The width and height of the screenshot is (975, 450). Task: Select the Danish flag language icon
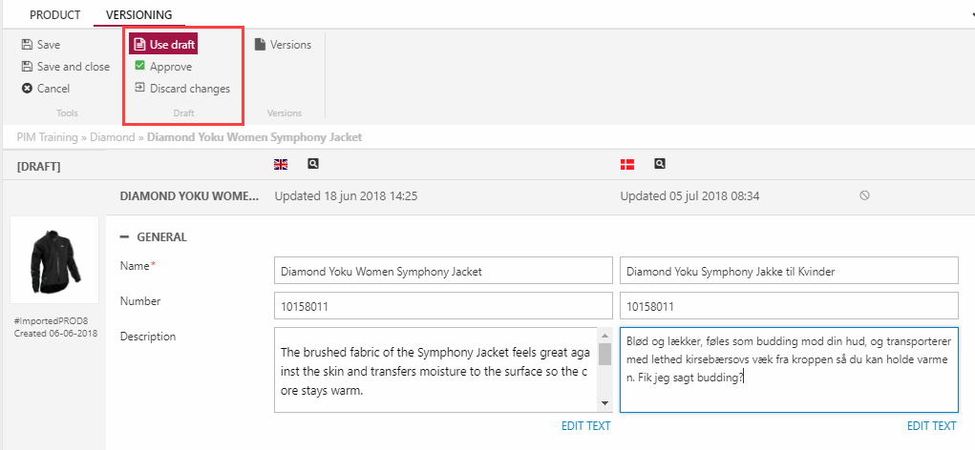627,164
